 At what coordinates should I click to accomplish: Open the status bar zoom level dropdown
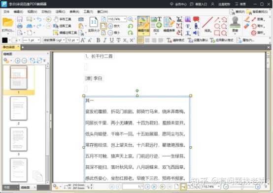point(219,187)
